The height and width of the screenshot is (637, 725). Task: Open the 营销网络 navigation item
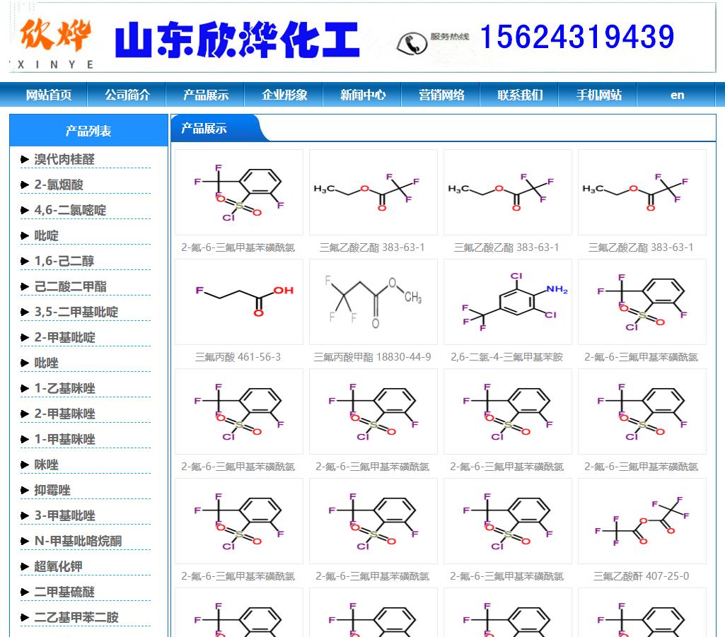click(x=441, y=95)
